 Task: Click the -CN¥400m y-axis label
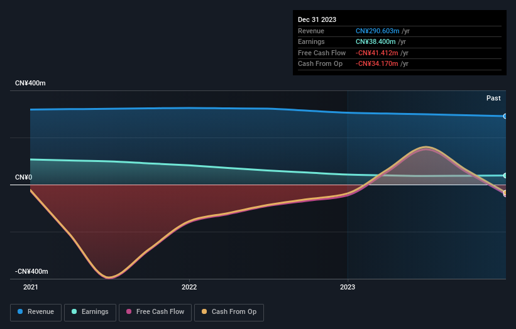31,271
